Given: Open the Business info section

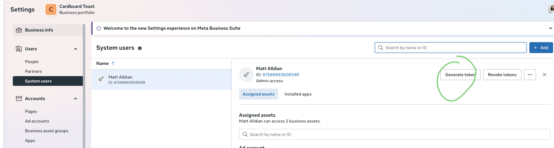Looking at the screenshot, I should tap(39, 30).
